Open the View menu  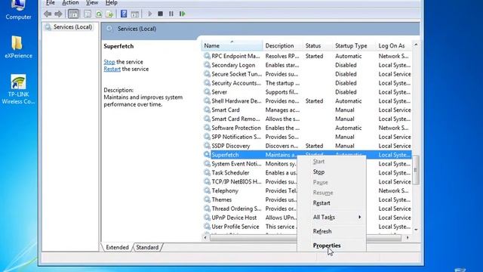[x=92, y=3]
